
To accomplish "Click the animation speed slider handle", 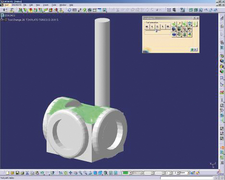I will [x=157, y=31].
